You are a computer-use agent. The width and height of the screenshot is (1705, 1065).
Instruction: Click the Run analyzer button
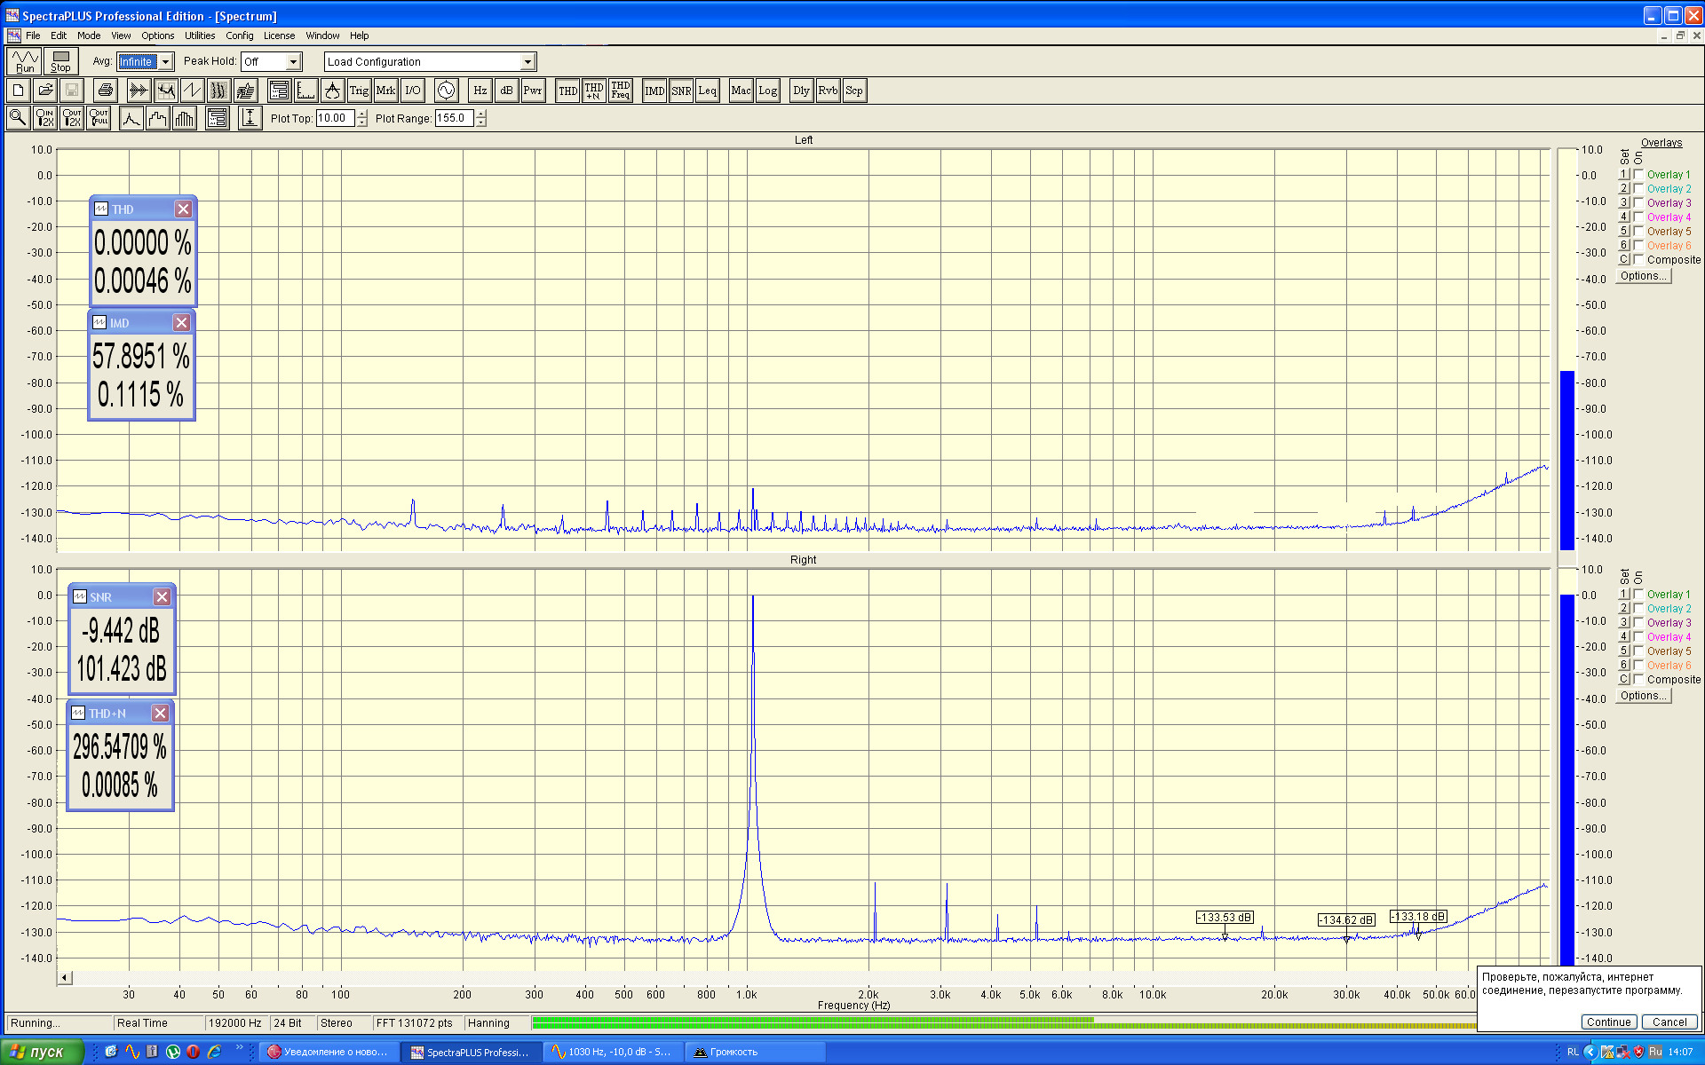[x=25, y=61]
